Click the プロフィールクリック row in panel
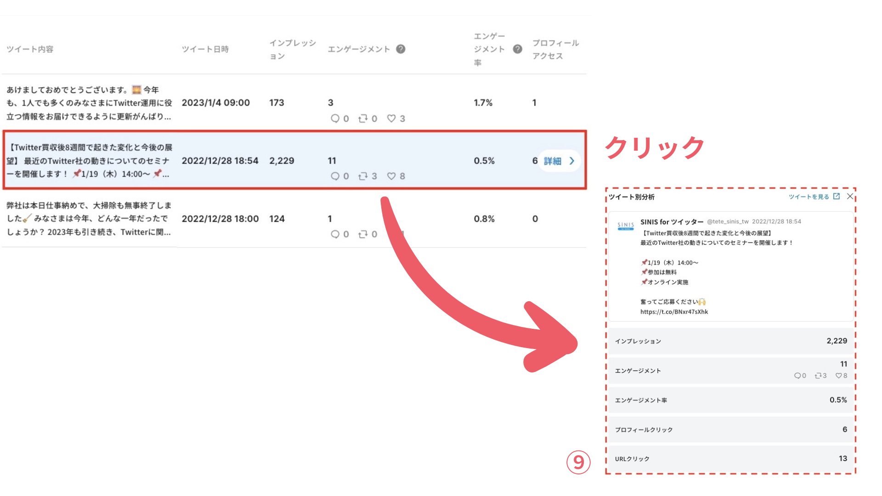This screenshot has height=496, width=882. point(731,429)
